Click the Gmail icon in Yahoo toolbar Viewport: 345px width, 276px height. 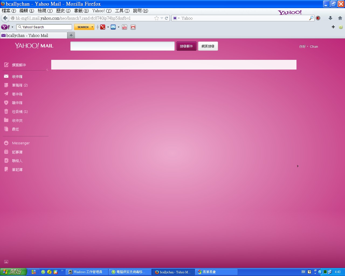pyautogui.click(x=133, y=27)
